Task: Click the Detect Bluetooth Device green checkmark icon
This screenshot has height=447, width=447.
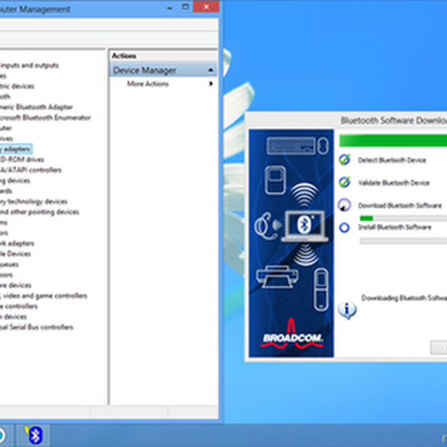Action: pos(345,160)
